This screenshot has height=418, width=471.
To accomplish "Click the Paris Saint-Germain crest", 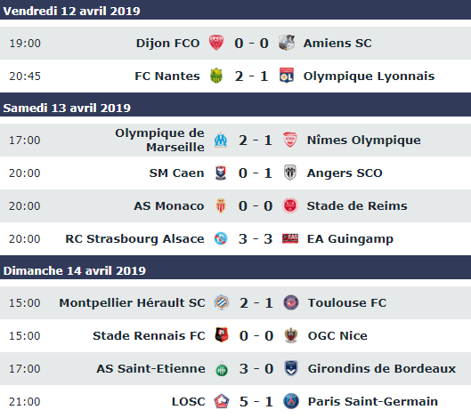I will coord(291,401).
